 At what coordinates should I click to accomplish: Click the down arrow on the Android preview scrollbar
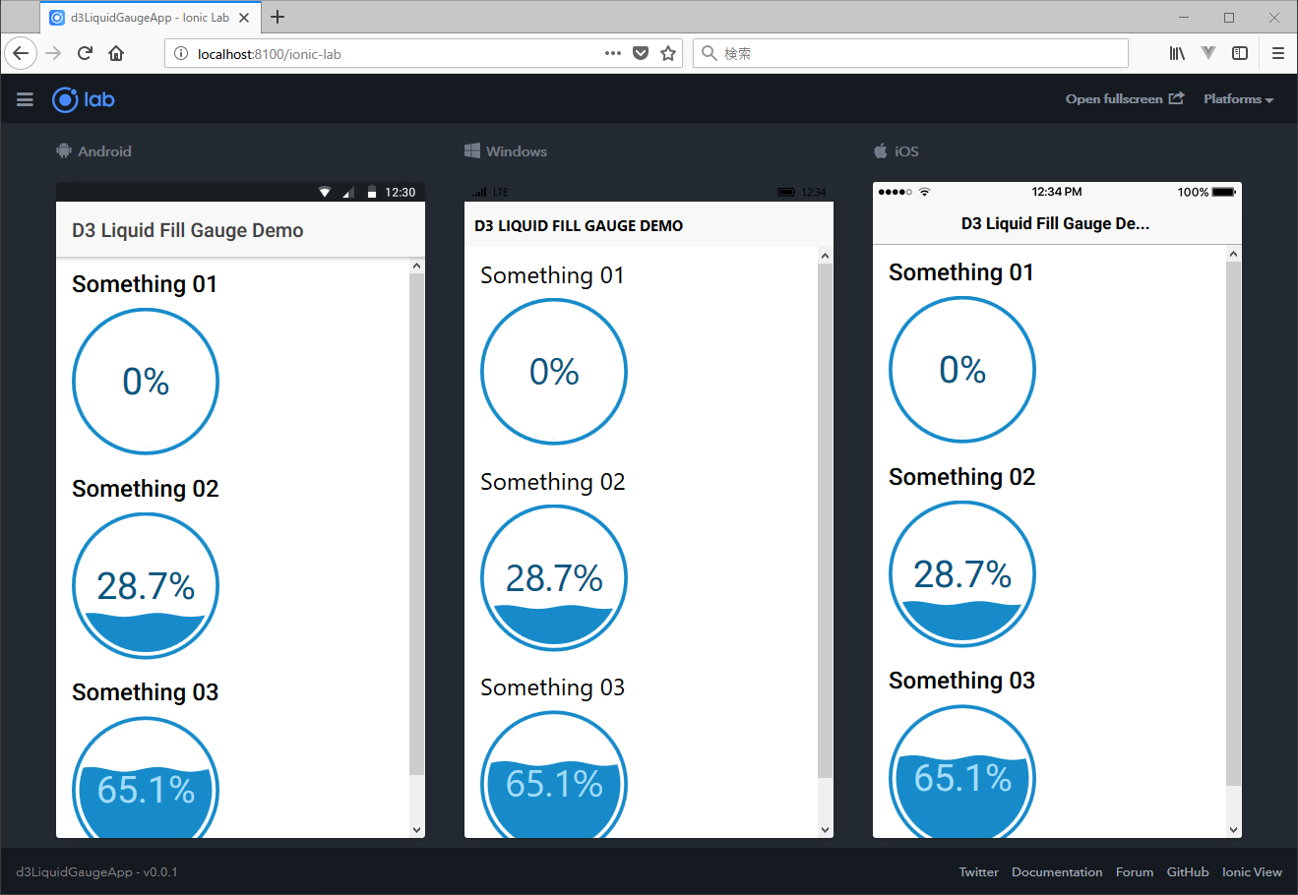coord(416,828)
